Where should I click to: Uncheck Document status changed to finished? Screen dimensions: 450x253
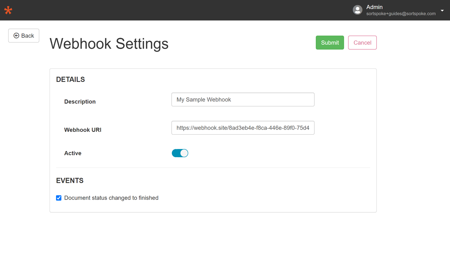coord(59,198)
